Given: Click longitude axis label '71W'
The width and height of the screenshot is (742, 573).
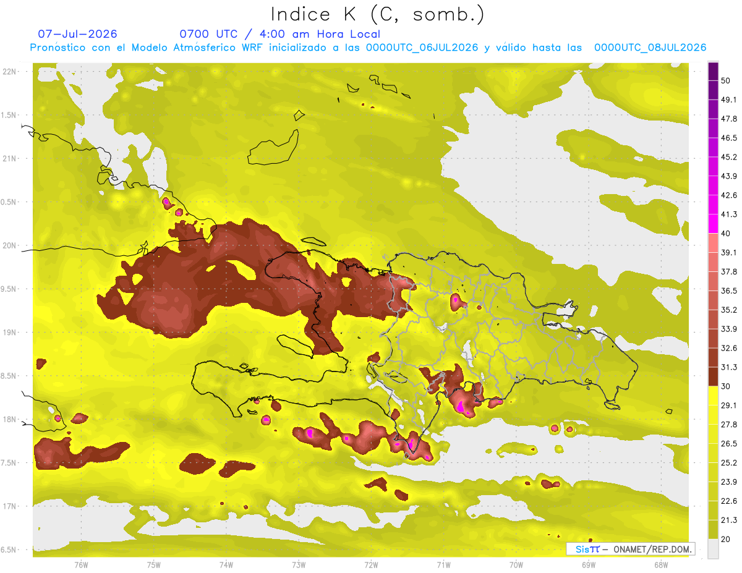Looking at the screenshot, I should [443, 564].
